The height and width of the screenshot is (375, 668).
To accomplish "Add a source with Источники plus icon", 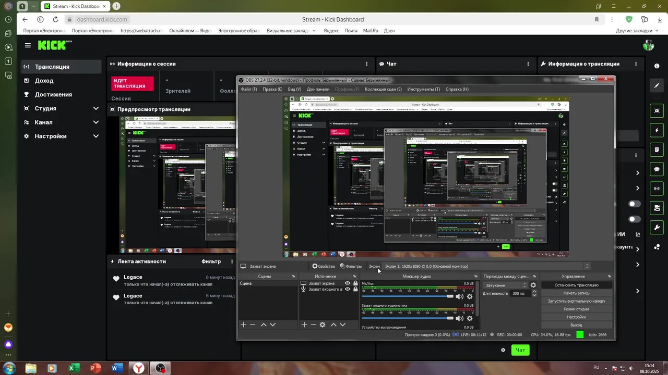I will [x=304, y=324].
